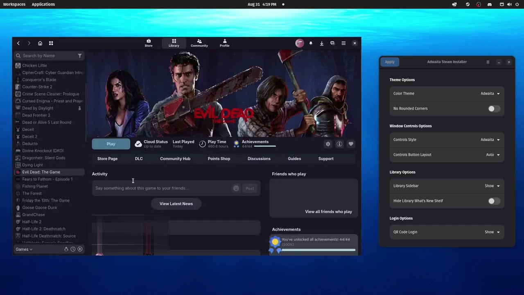This screenshot has height=295, width=524.
Task: Click the Play button for Evil Dead
Action: 111,144
